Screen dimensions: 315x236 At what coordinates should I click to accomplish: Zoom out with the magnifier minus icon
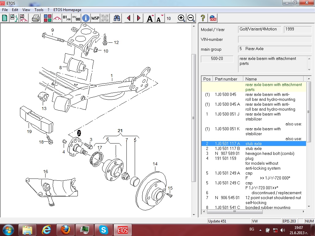(x=191, y=18)
